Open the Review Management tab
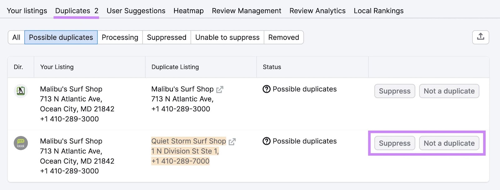Screen dimensions: 500x190 247,11
